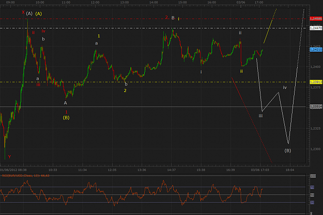This screenshot has height=215, width=323.
Task: Click the 18:04 time axis label
Action: tap(290, 170)
